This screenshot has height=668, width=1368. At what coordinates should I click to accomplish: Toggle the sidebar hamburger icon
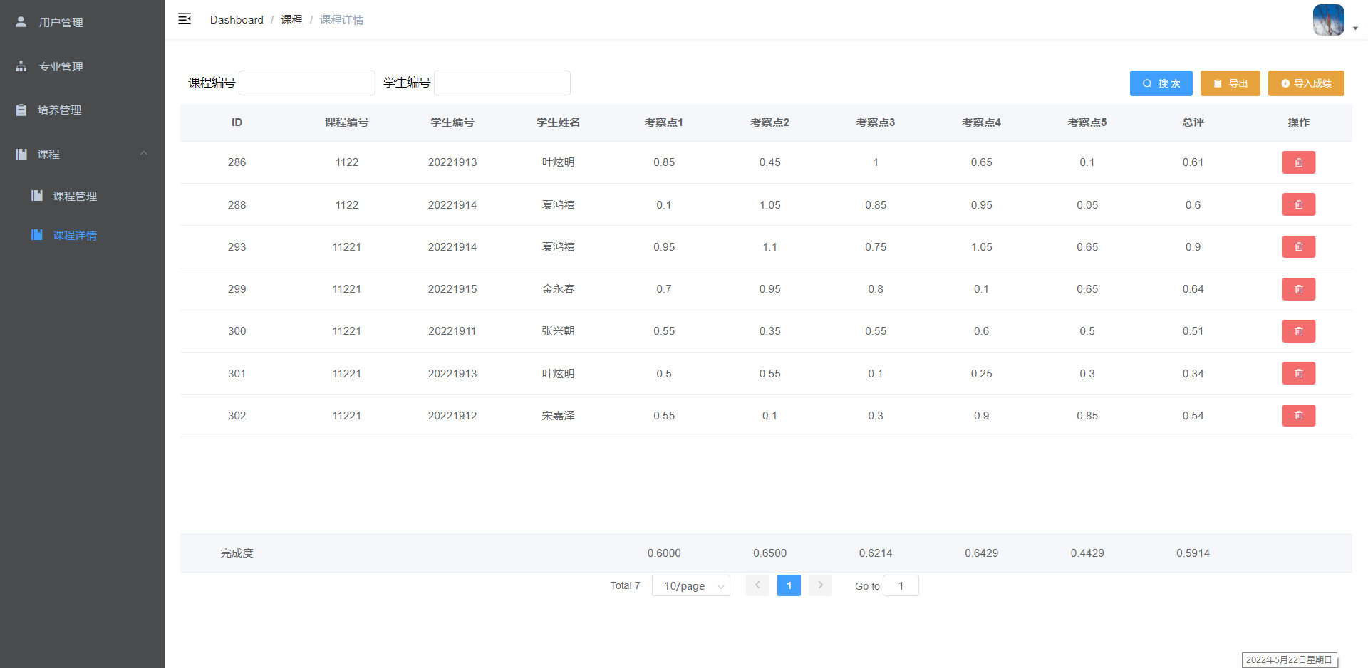tap(185, 19)
